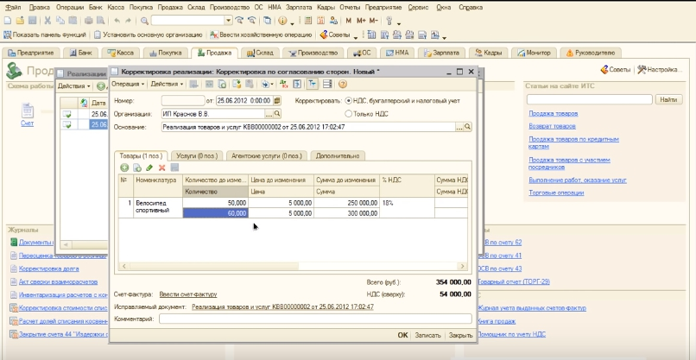Click magnifier icon beside Основание field
The height and width of the screenshot is (360, 696).
click(x=468, y=127)
